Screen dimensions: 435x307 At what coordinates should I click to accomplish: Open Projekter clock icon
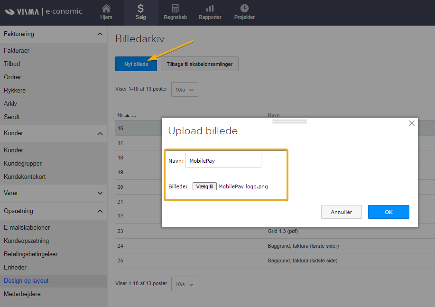(244, 9)
